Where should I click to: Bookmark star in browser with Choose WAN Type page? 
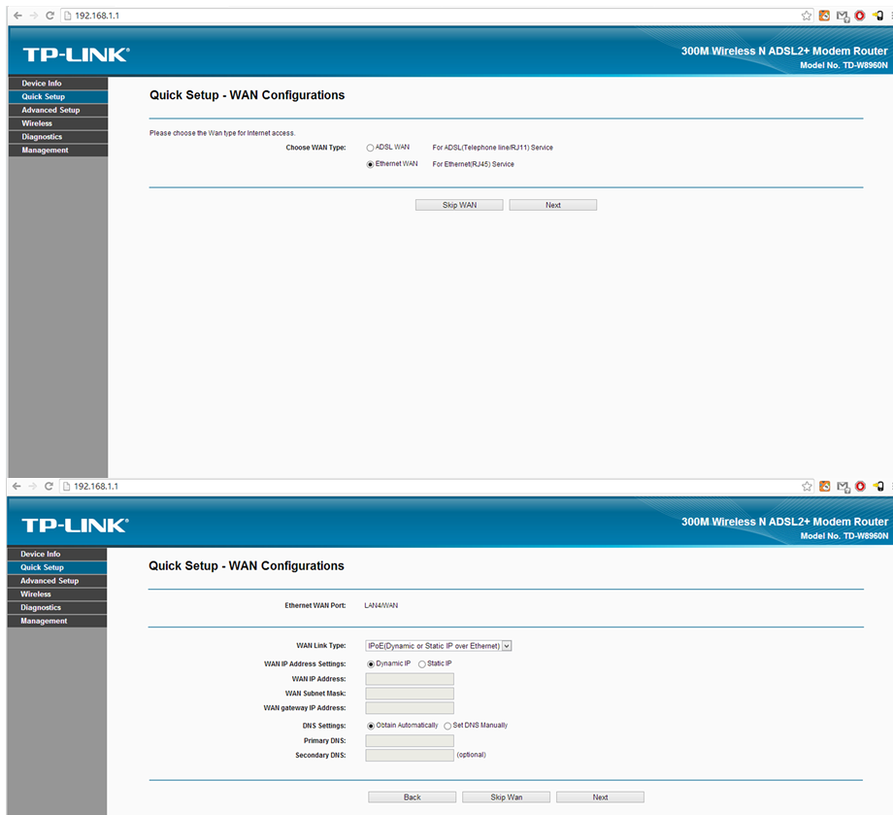(x=807, y=16)
